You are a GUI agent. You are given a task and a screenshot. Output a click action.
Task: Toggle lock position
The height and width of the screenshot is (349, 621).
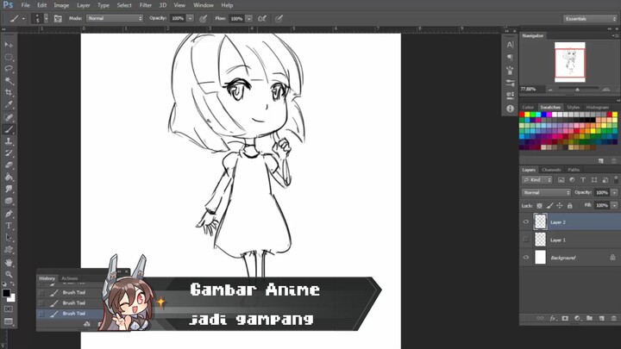click(560, 206)
